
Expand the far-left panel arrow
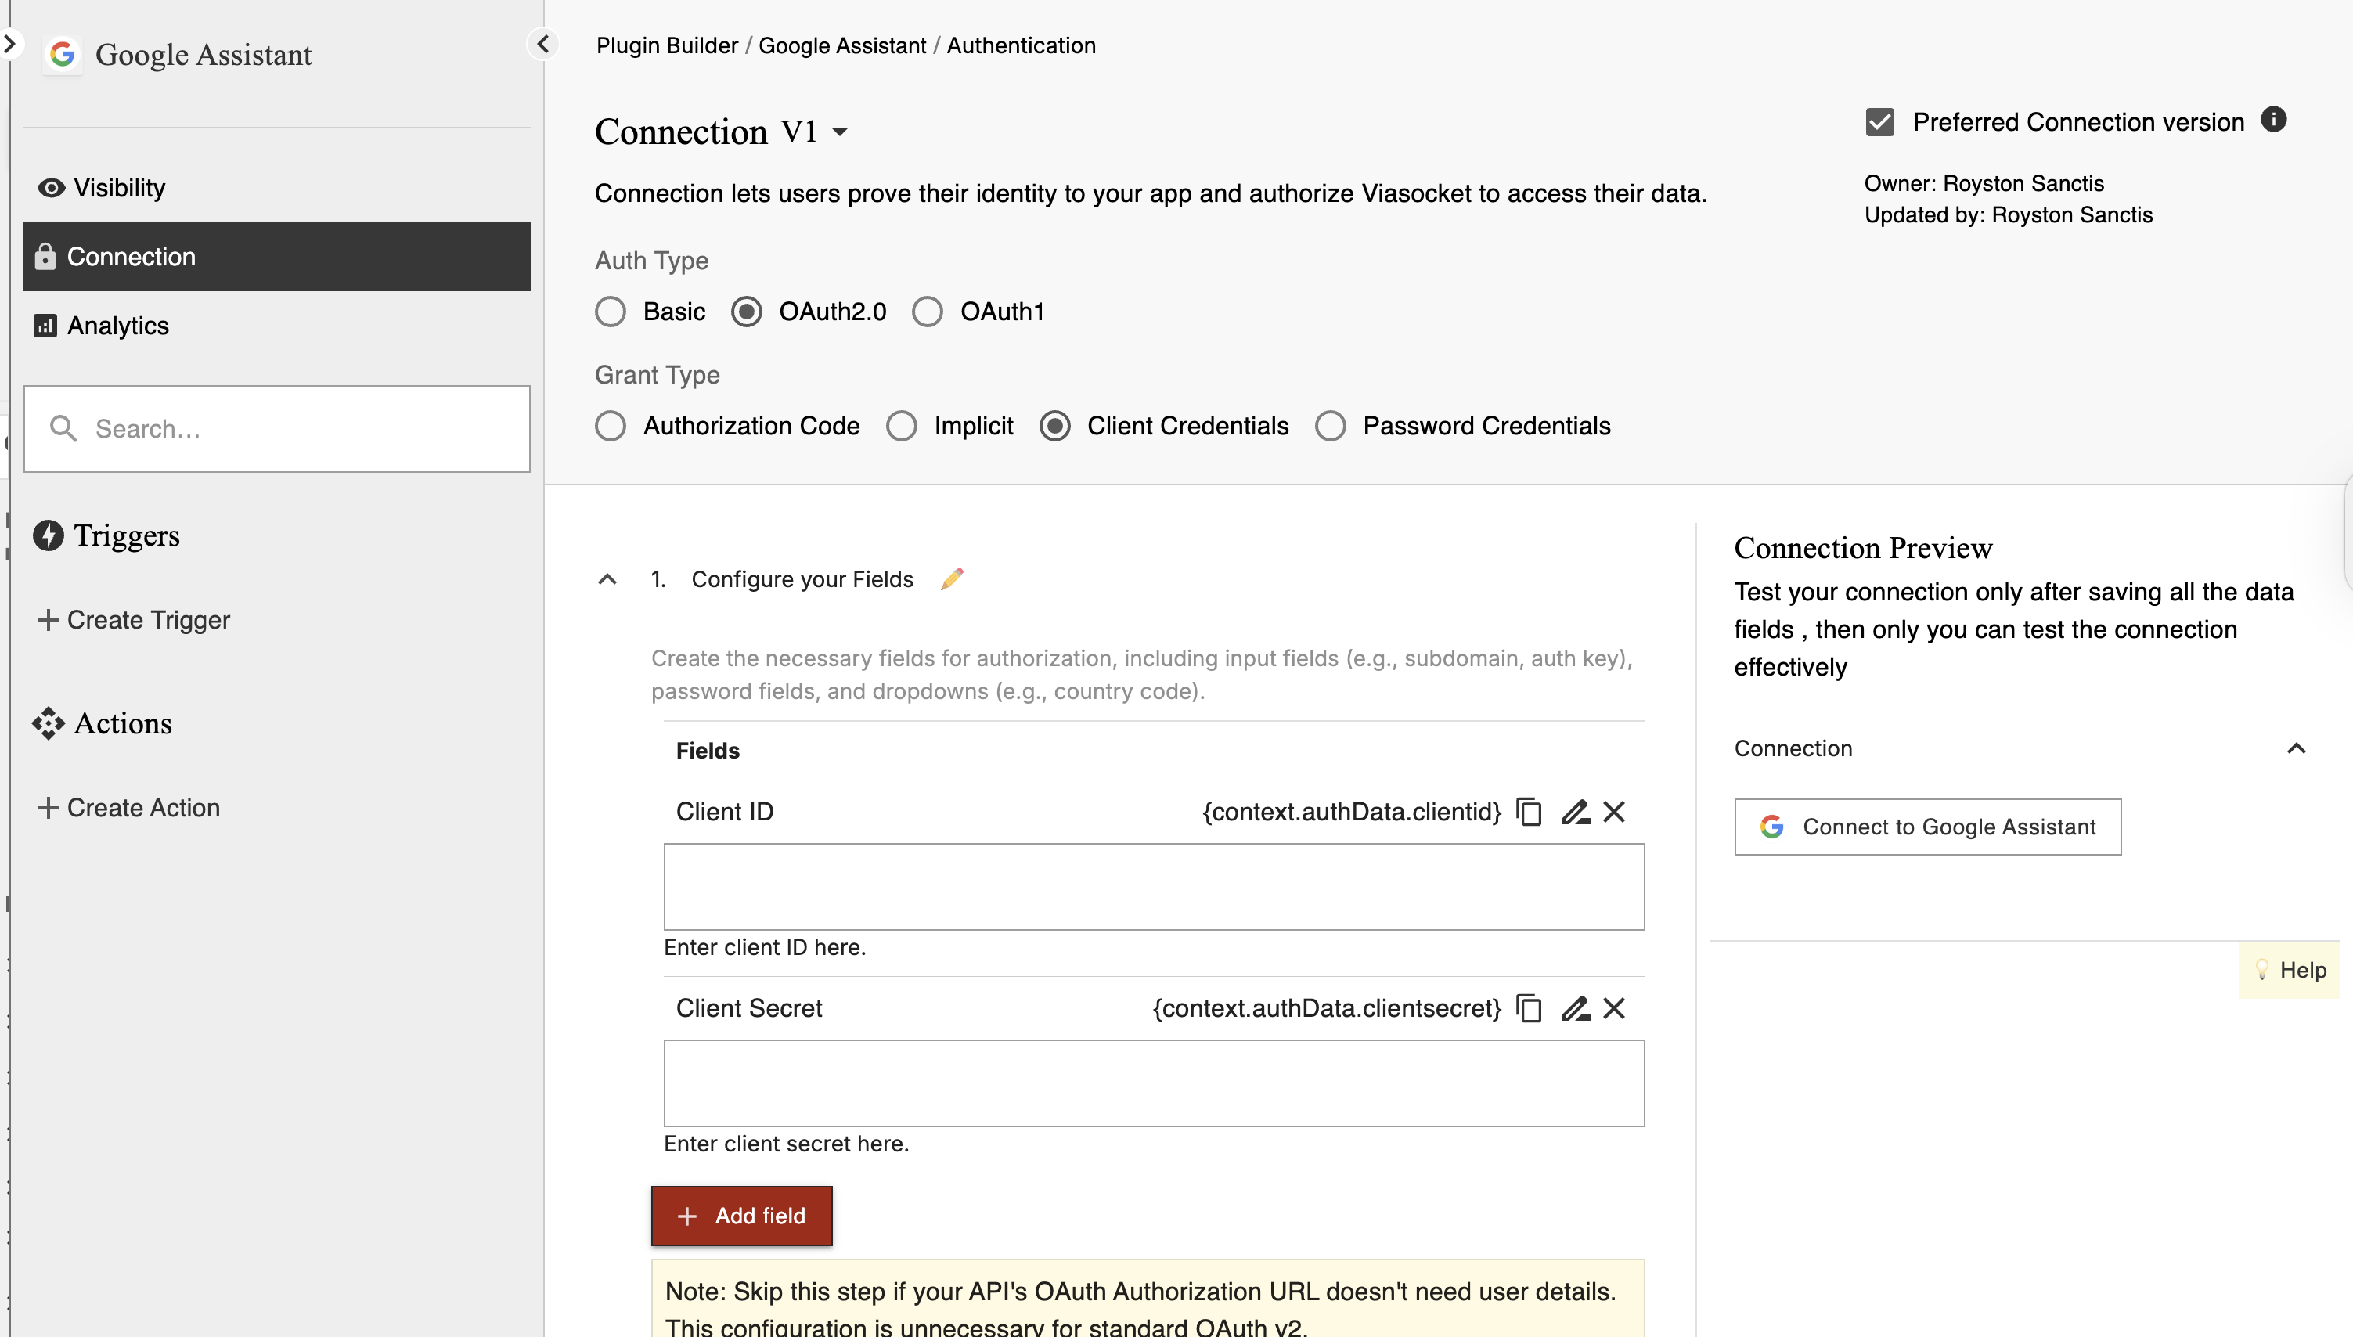[9, 43]
